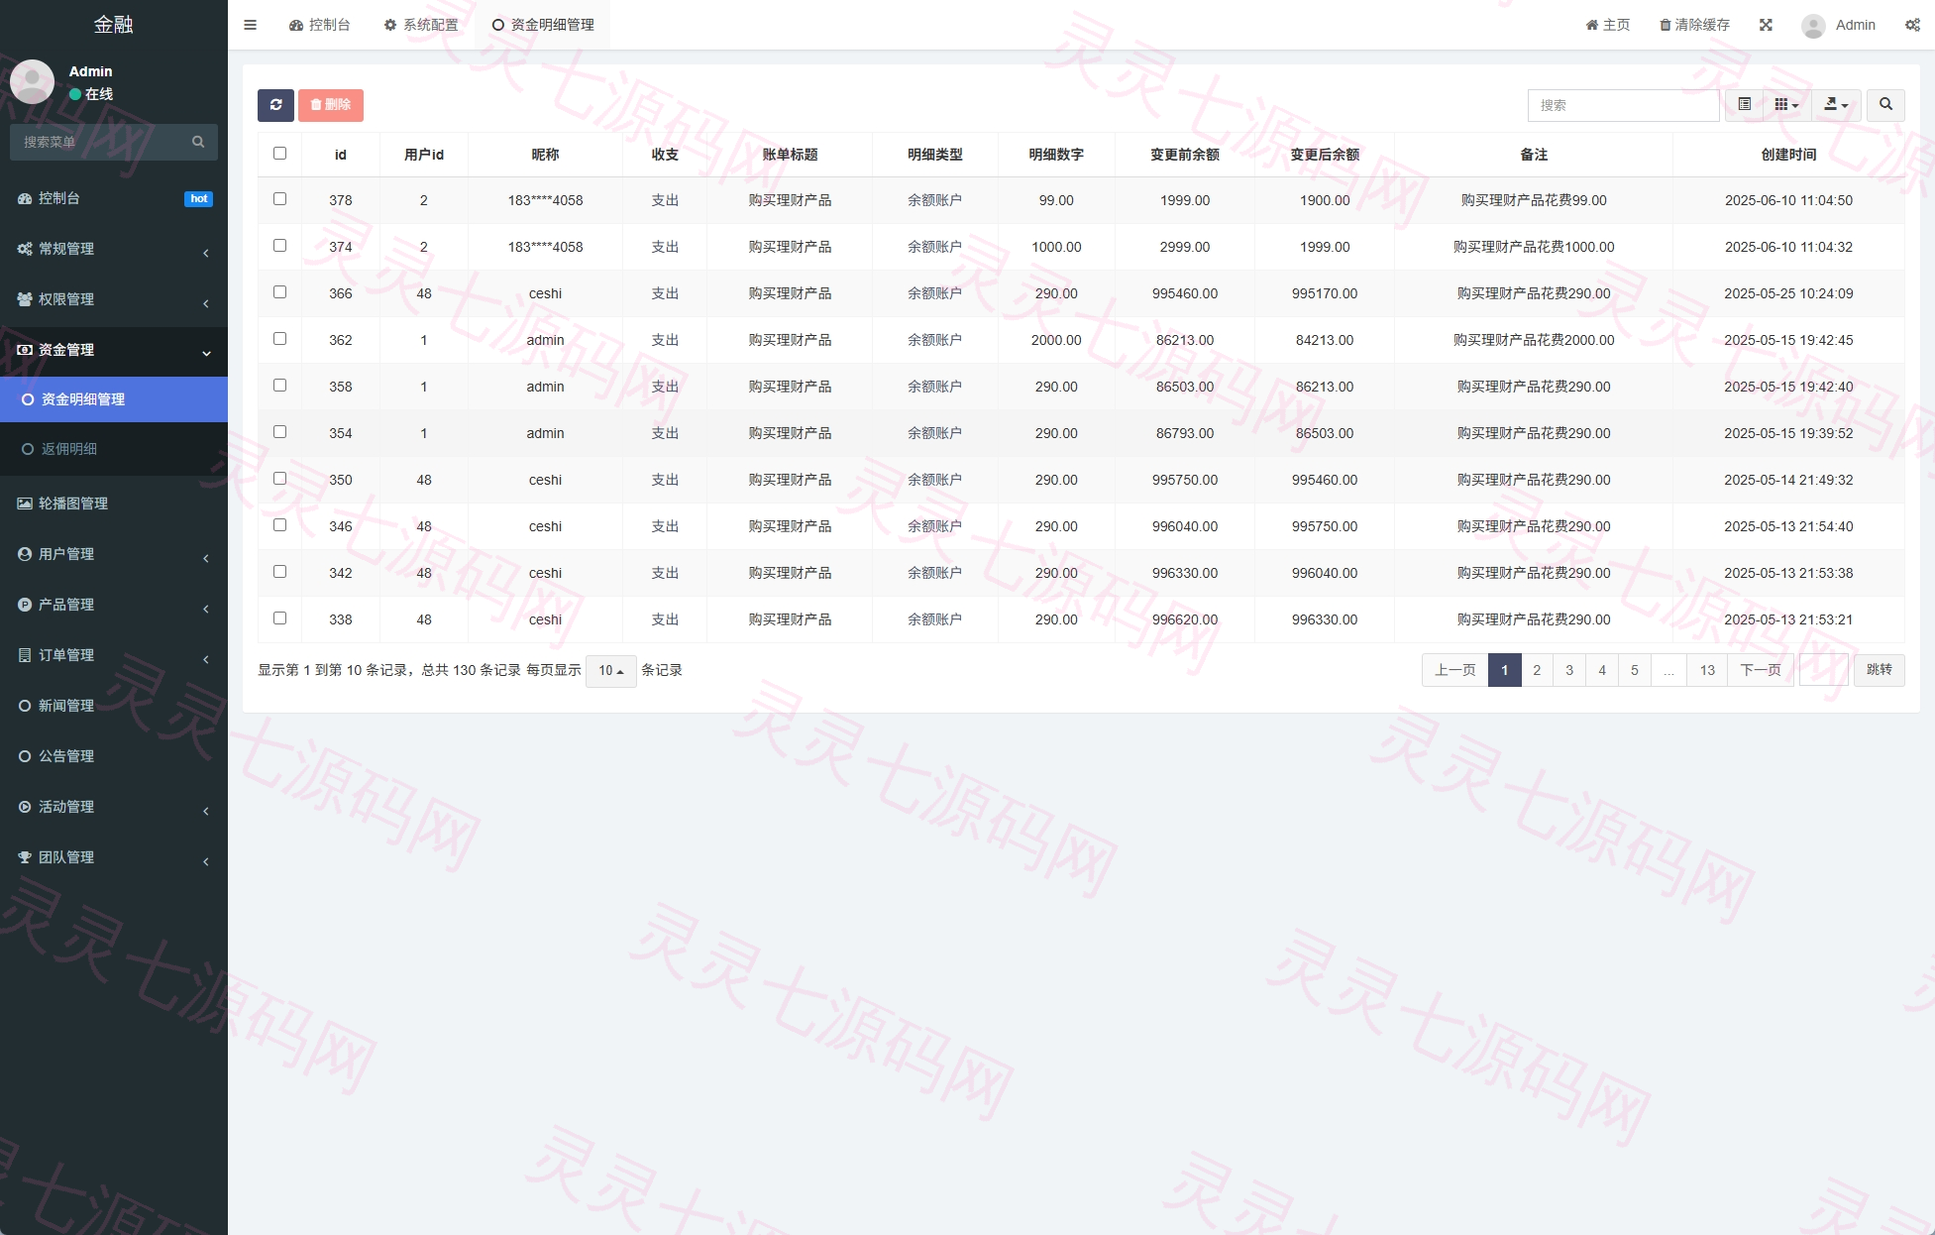Screen dimensions: 1935x1235
Task: Sort by the 创建时间 column header
Action: (x=1788, y=155)
